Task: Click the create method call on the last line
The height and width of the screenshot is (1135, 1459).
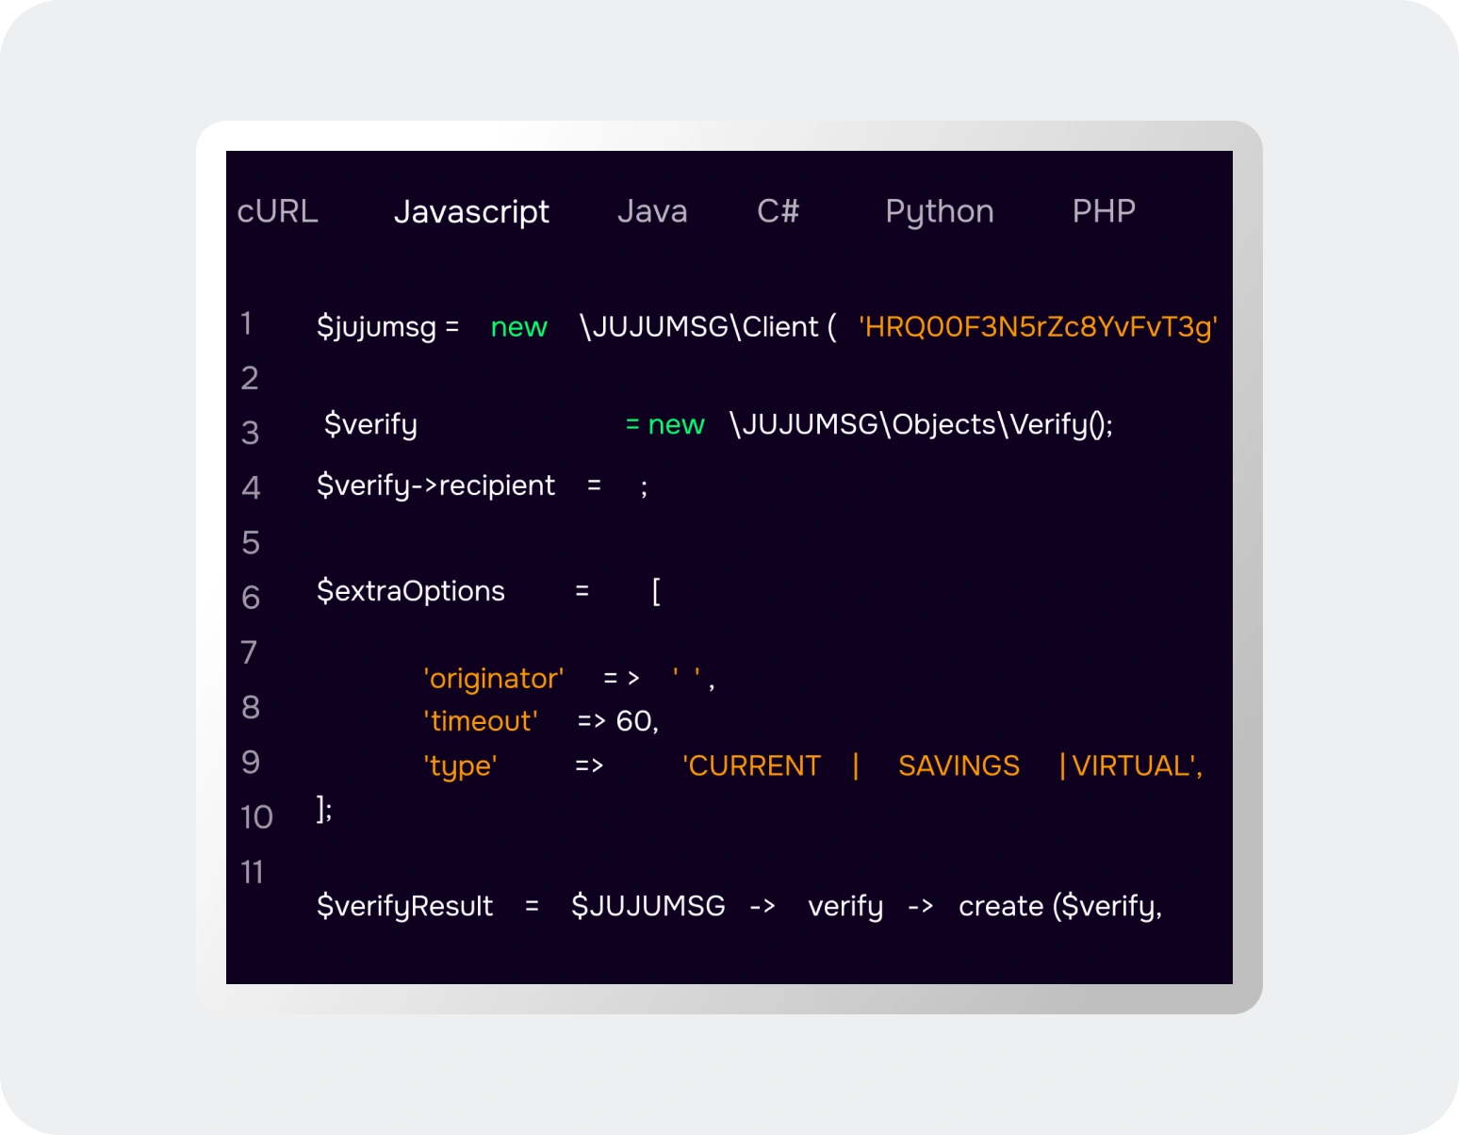Action: [x=1000, y=906]
